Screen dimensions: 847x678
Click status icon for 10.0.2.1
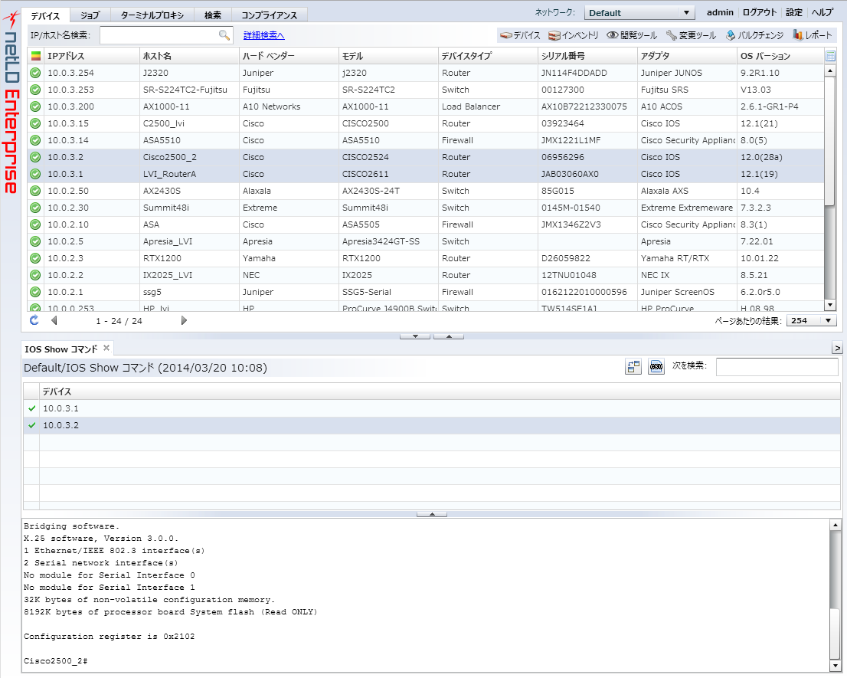point(36,292)
